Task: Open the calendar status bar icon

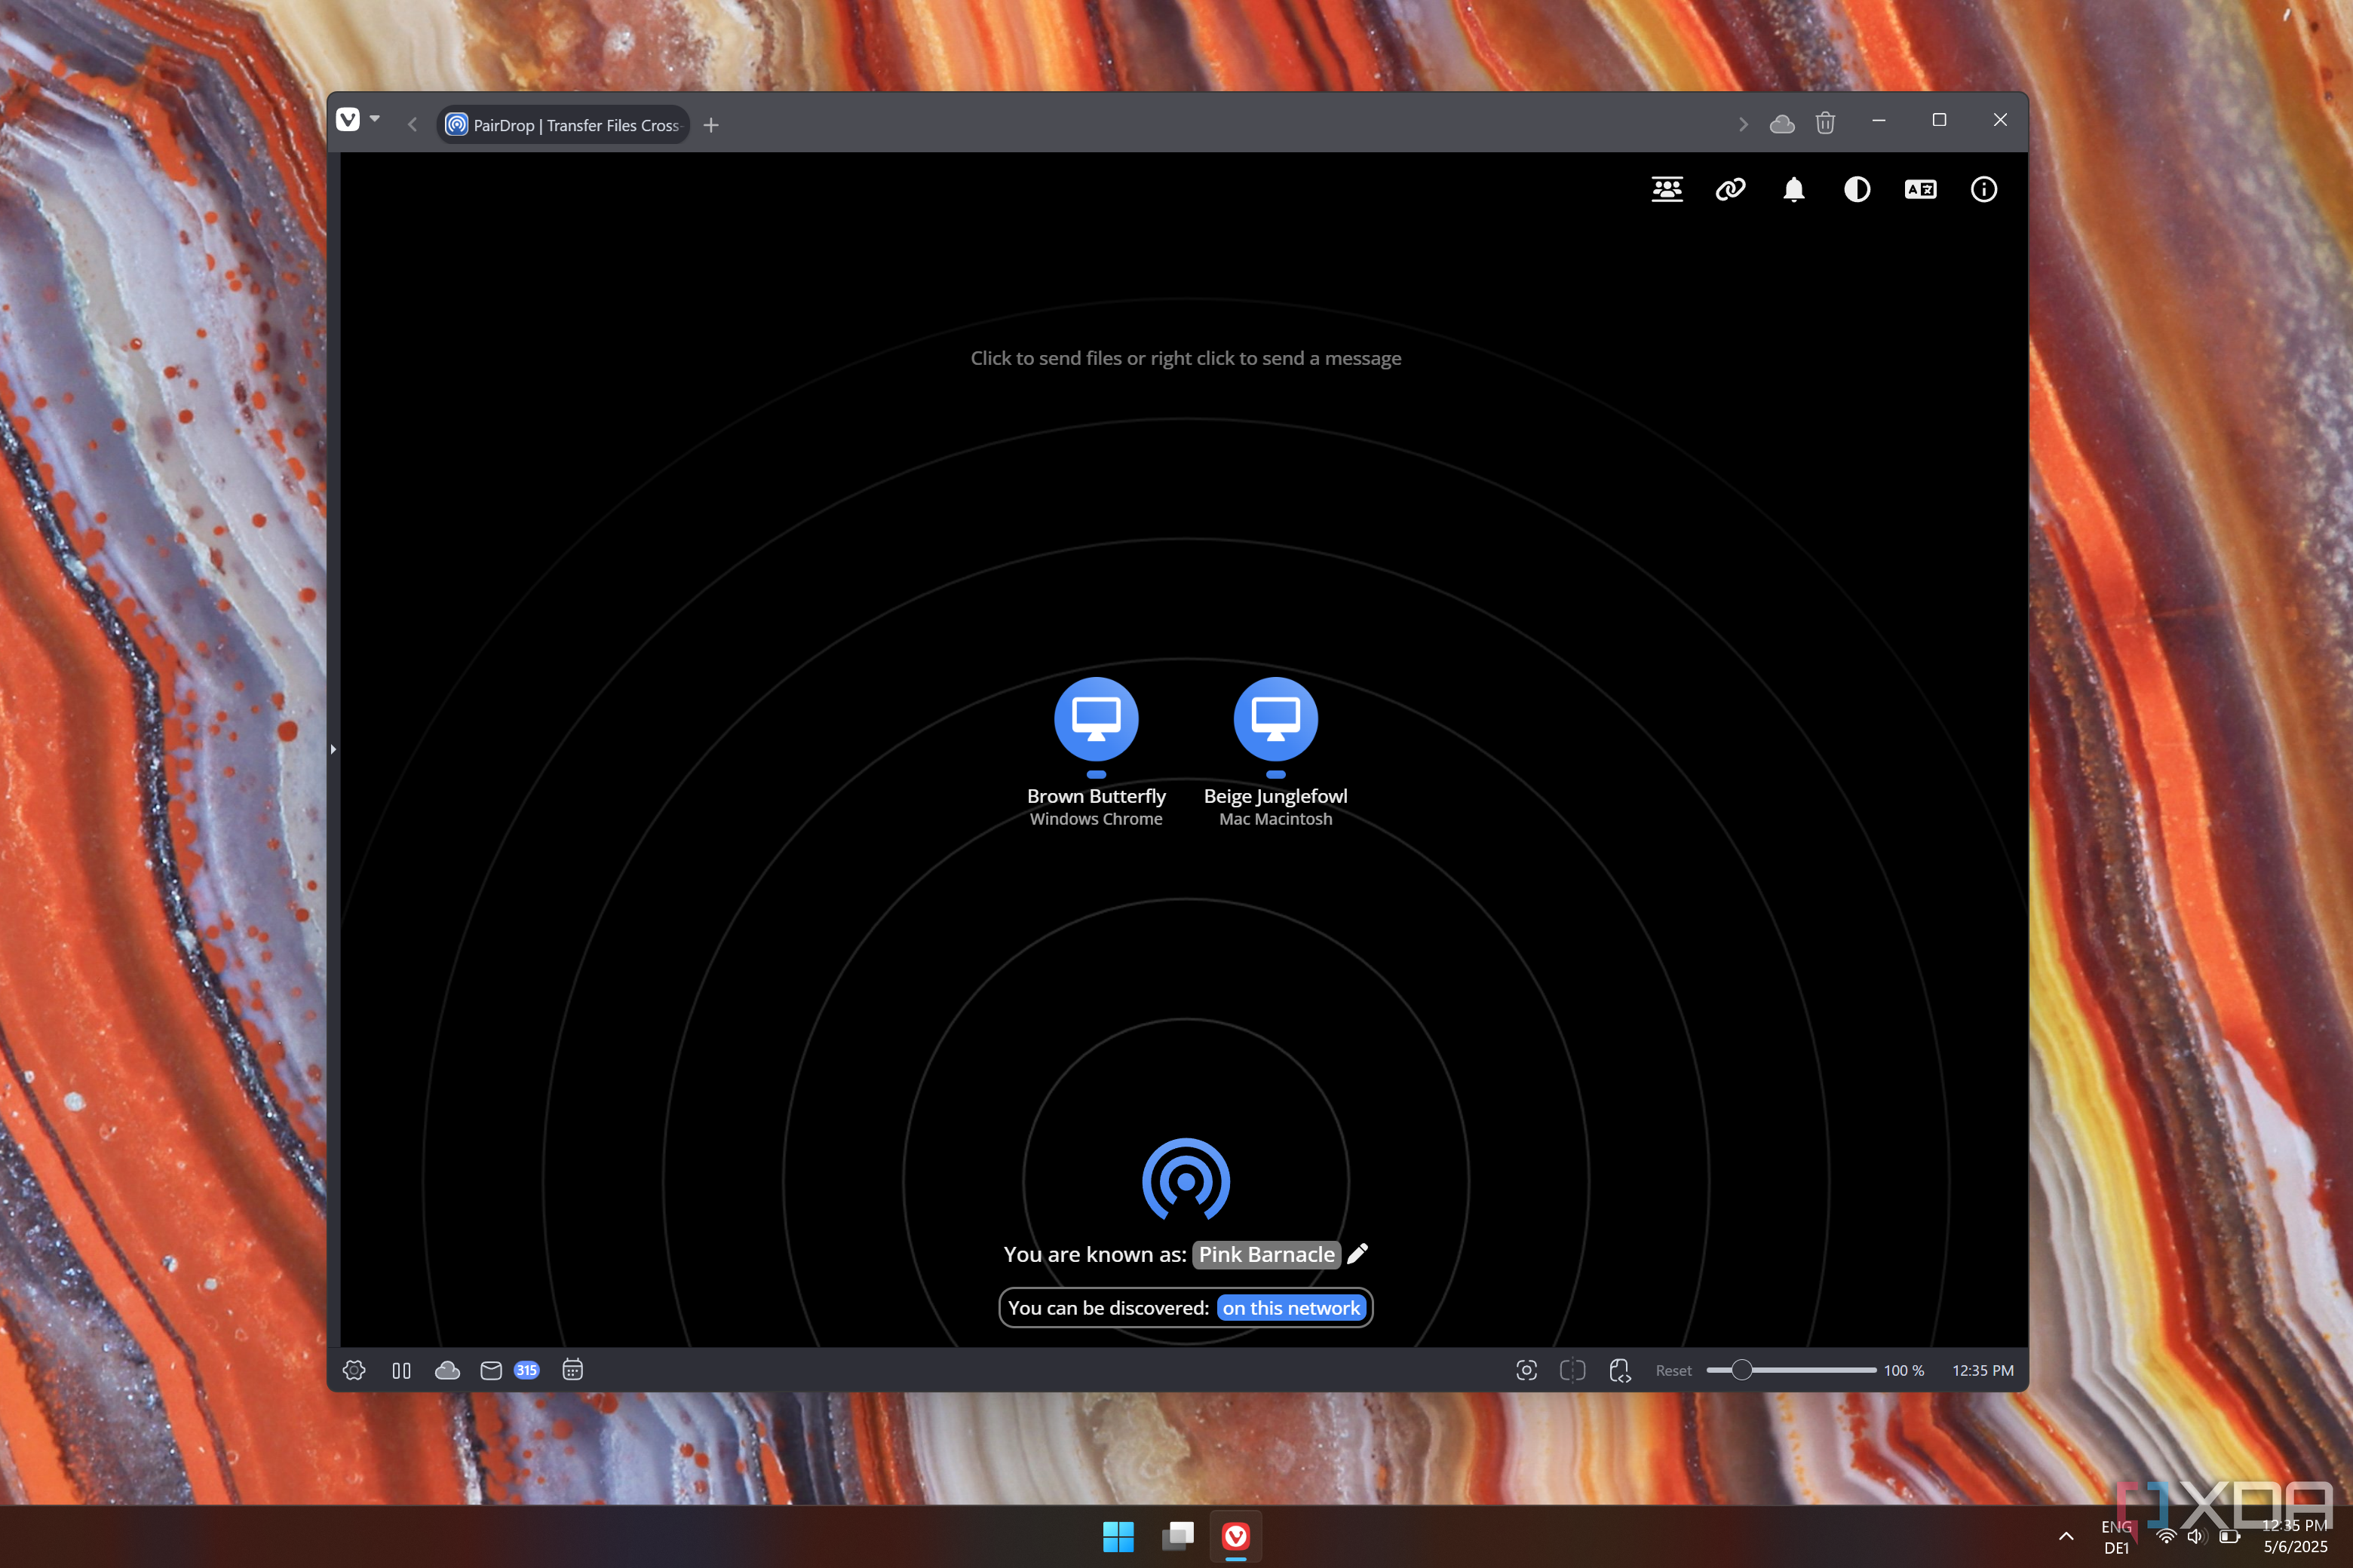Action: coord(572,1370)
